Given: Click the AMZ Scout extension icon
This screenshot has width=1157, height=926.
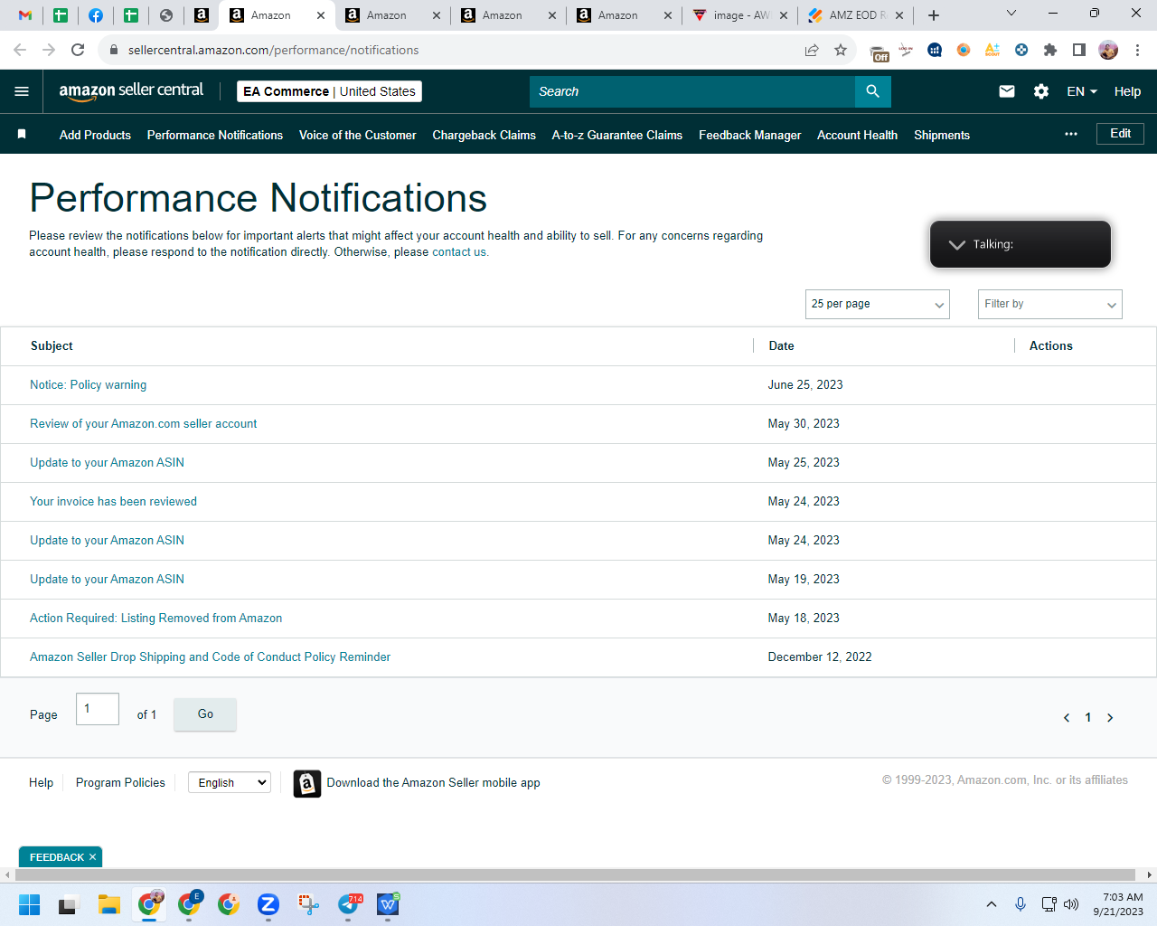Looking at the screenshot, I should (992, 50).
